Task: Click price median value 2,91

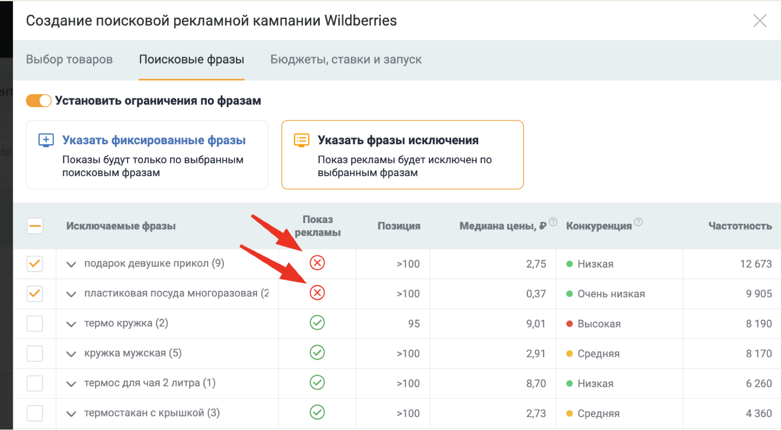Action: (536, 353)
